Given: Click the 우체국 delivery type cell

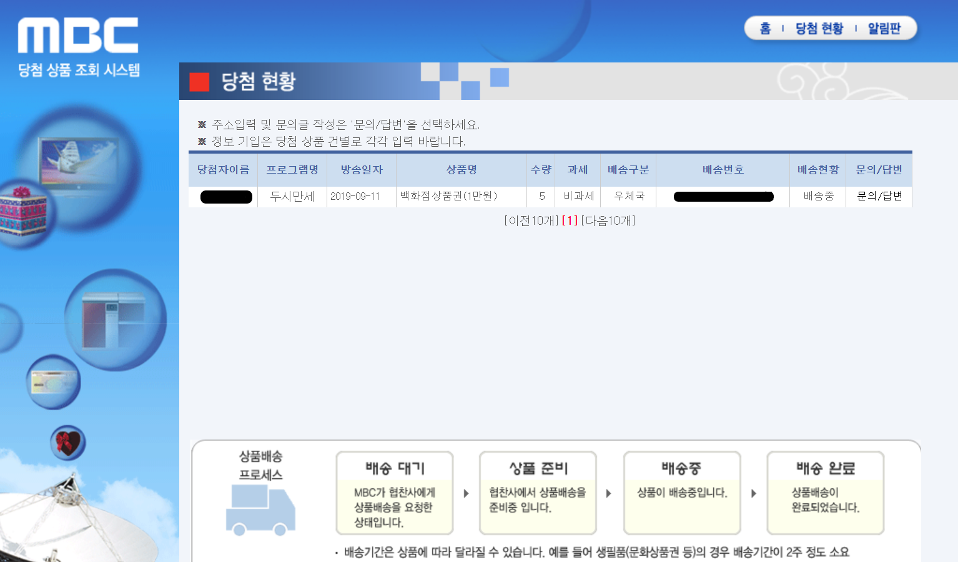Looking at the screenshot, I should pos(629,196).
